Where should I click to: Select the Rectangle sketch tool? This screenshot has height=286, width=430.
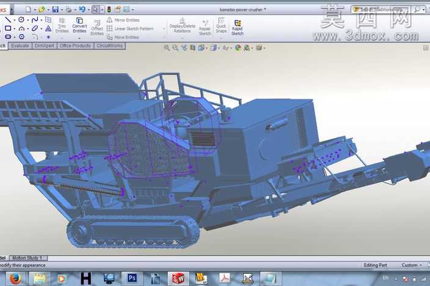(x=8, y=28)
